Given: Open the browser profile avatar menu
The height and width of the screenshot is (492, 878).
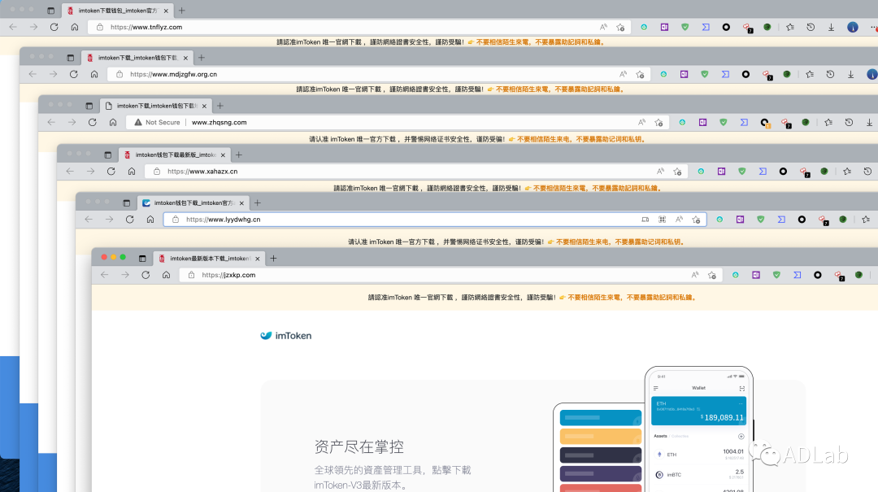Looking at the screenshot, I should [x=854, y=26].
